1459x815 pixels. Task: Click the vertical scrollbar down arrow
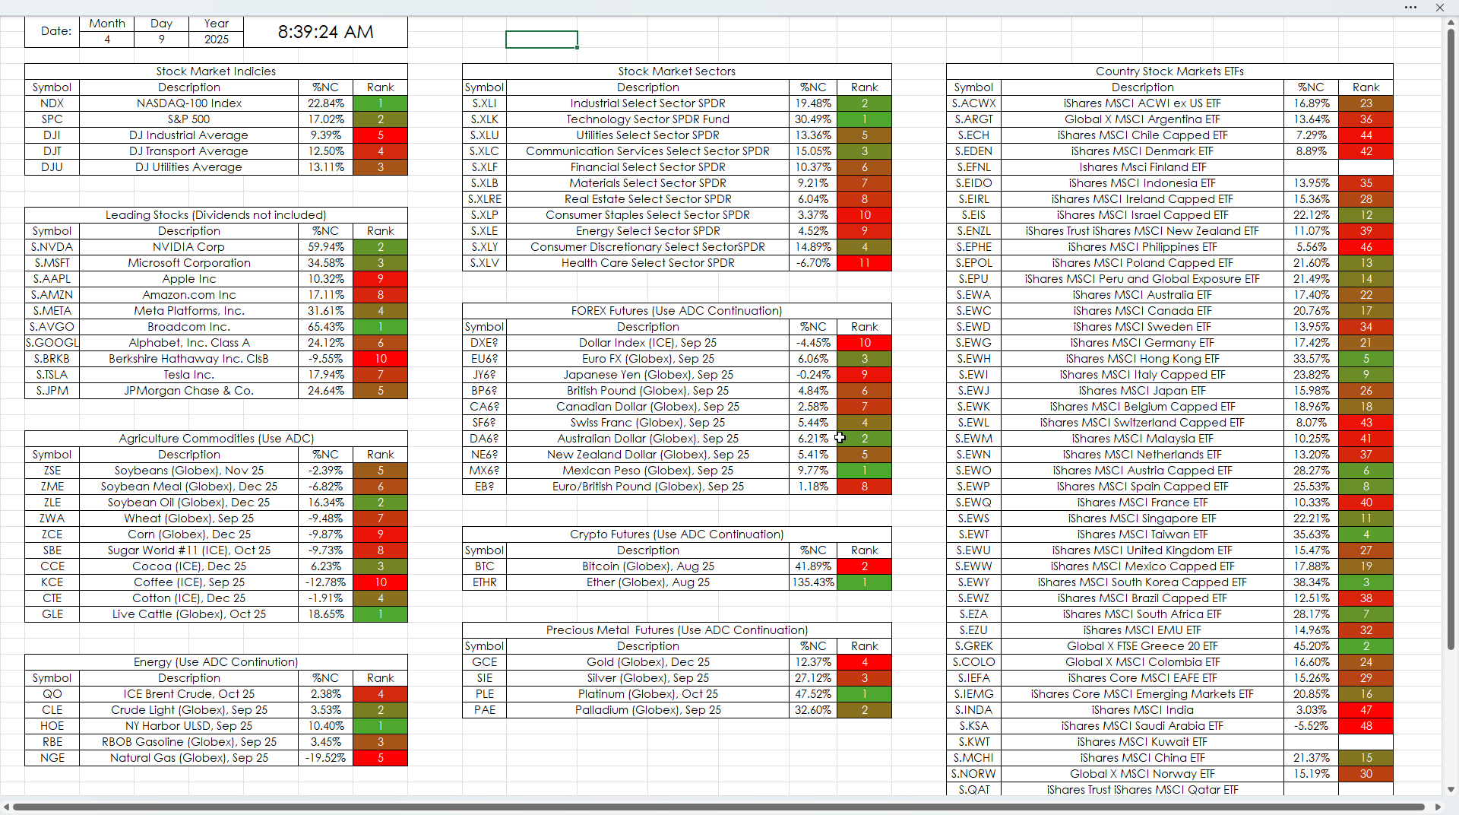pyautogui.click(x=1451, y=790)
